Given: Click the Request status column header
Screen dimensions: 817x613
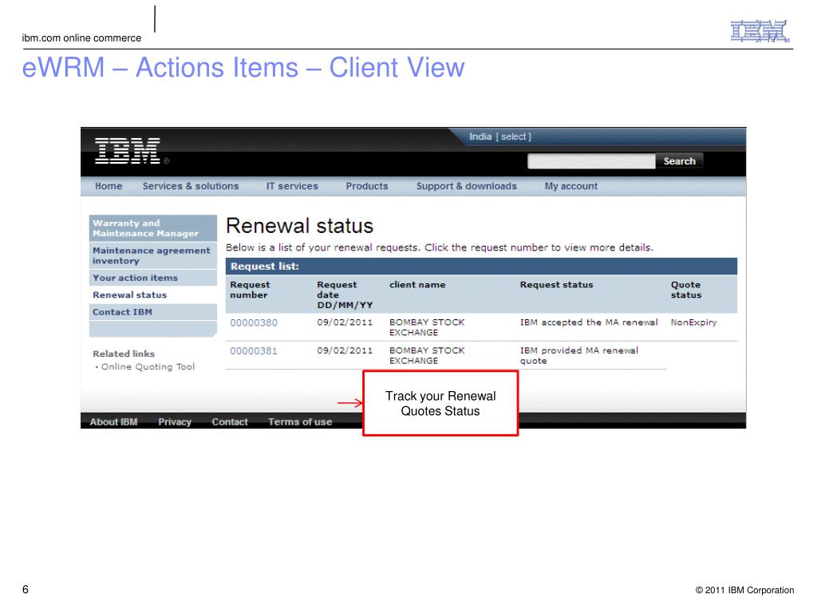Looking at the screenshot, I should coord(556,285).
